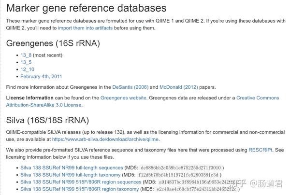Open the McDonald (2012) paper link

coord(179,87)
